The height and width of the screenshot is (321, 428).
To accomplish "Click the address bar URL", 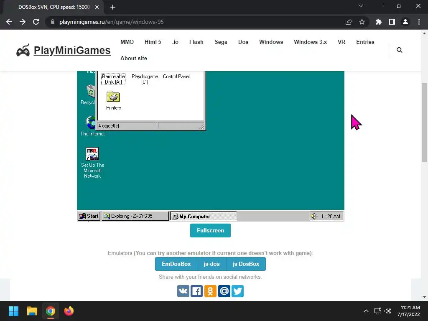I will coord(111,22).
